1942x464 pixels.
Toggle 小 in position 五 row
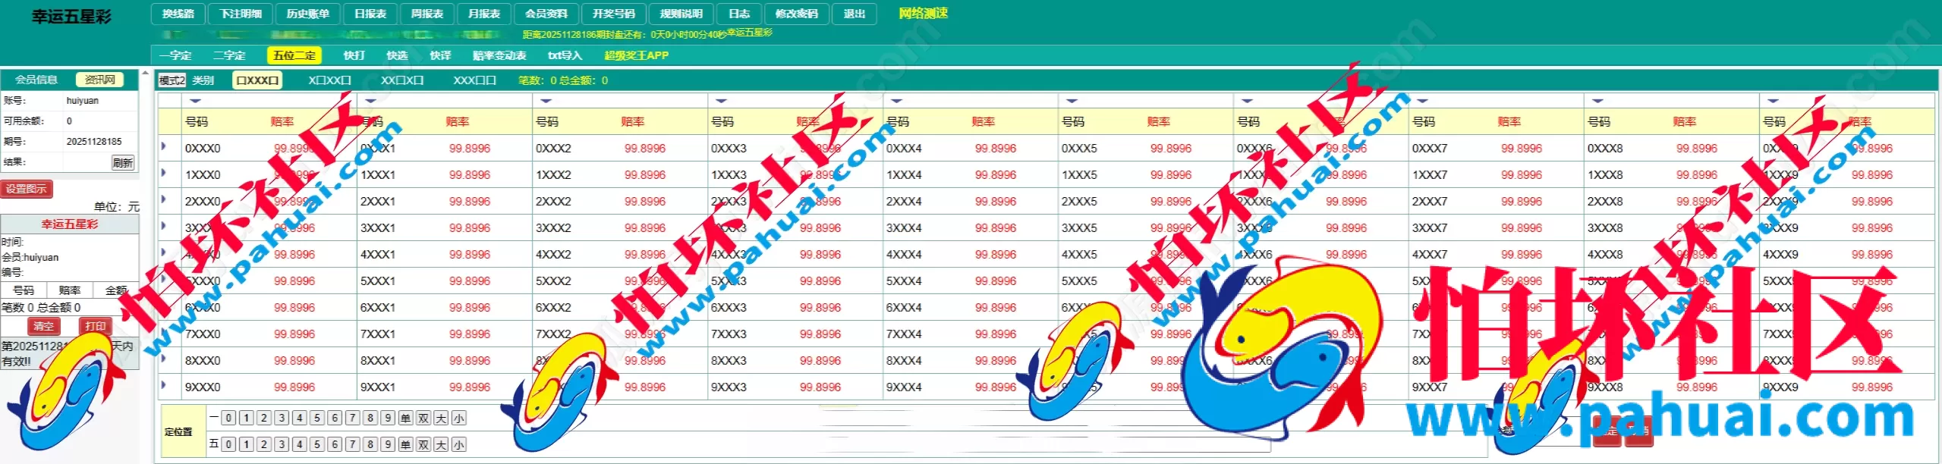coord(459,444)
